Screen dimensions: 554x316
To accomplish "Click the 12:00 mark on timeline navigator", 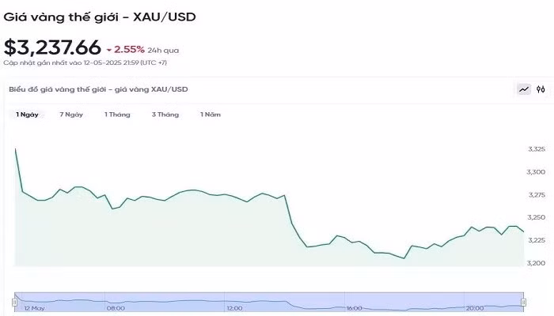I will 233,308.
